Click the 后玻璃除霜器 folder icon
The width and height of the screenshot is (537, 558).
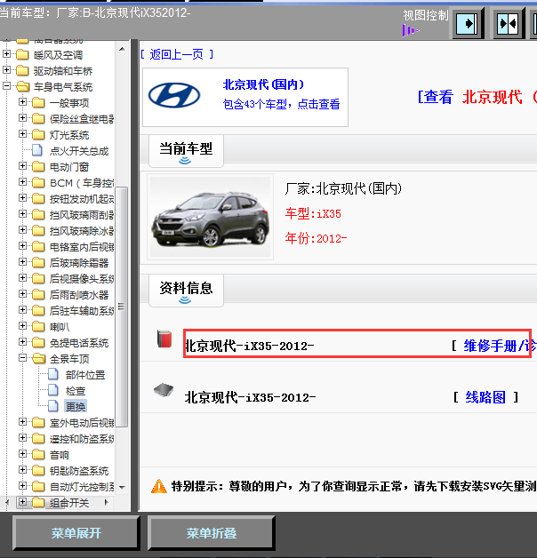(38, 262)
